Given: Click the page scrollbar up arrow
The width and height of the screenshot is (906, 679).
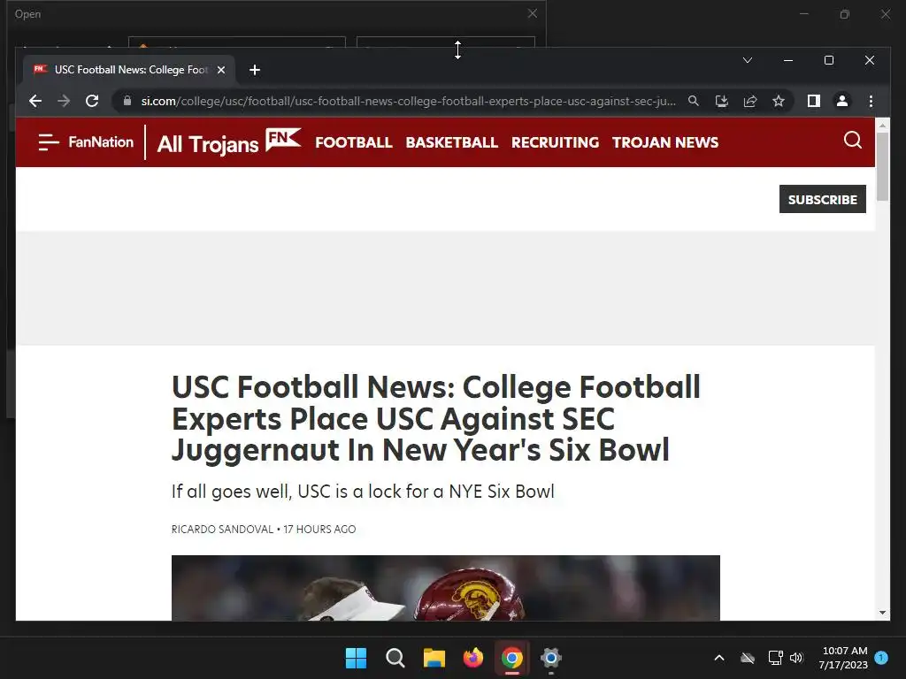Looking at the screenshot, I should click(882, 125).
